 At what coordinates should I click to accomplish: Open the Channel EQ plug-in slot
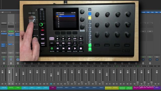click(x=11, y=34)
